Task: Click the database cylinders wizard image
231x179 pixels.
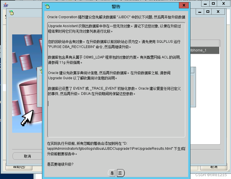Action: [x=27, y=84]
